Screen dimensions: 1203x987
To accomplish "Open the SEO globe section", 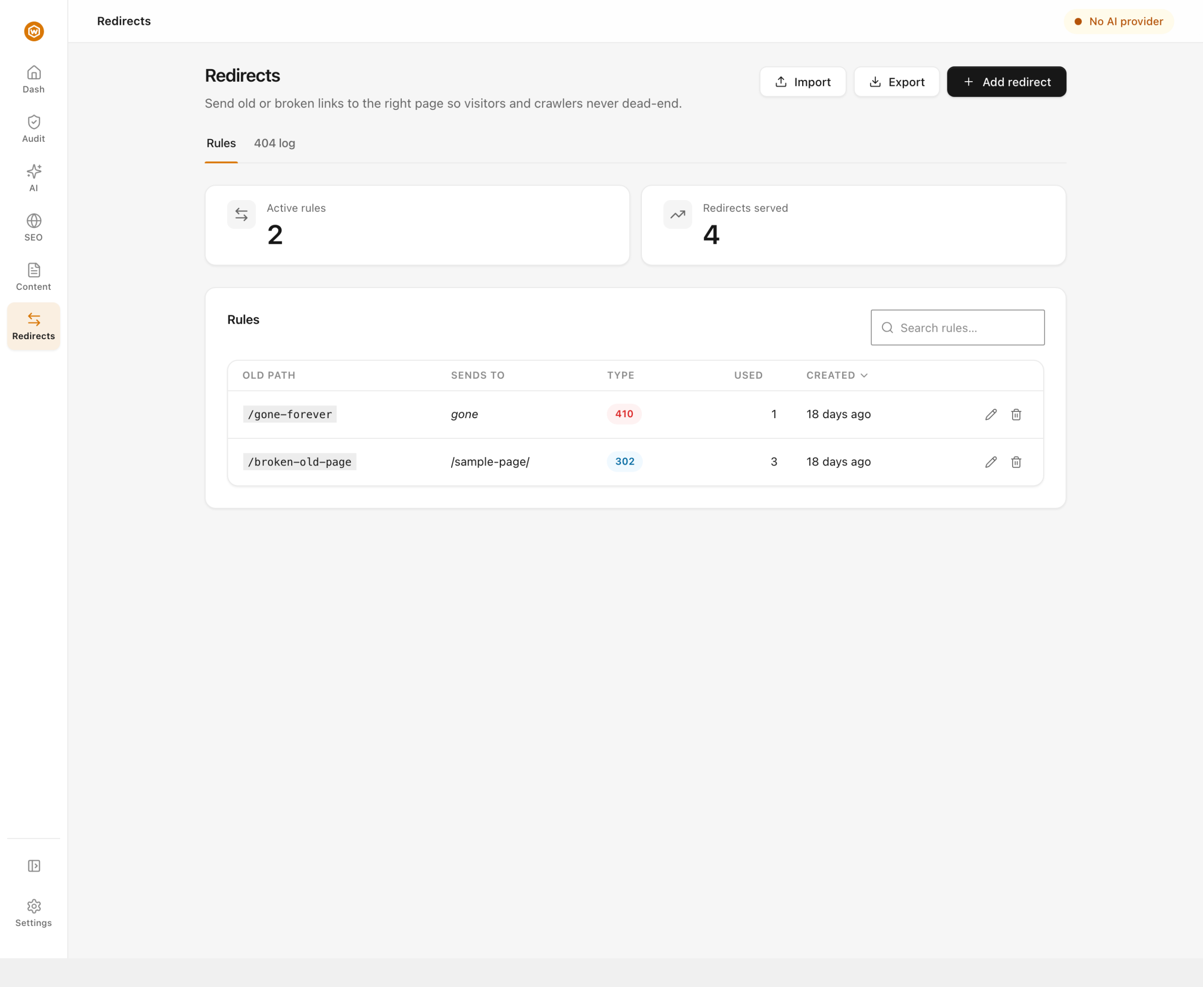I will (x=33, y=227).
